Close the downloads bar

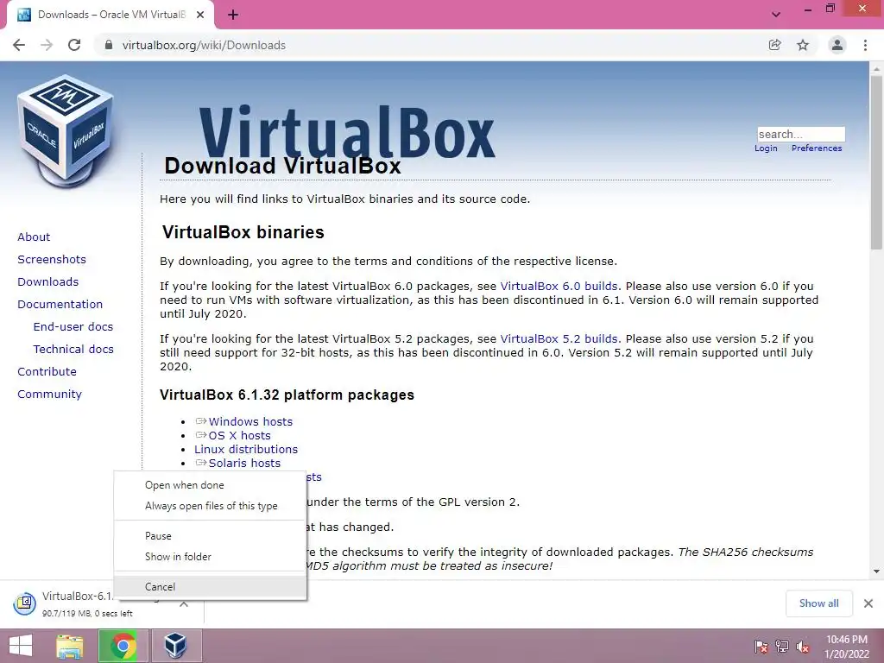868,603
